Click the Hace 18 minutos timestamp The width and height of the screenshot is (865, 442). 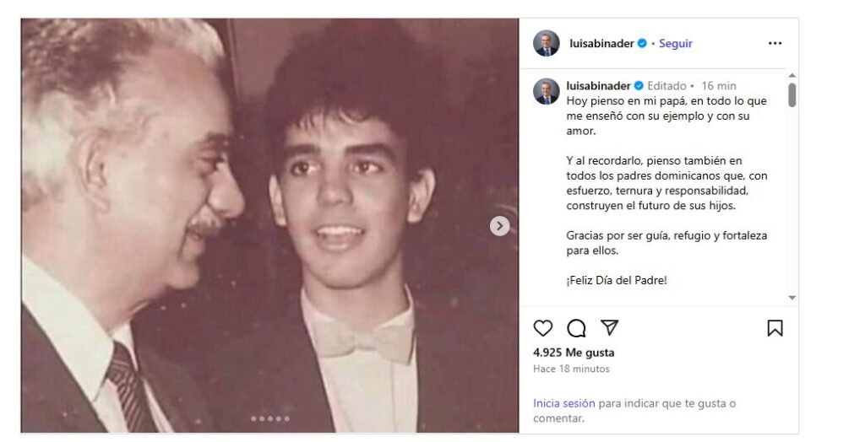tap(571, 369)
